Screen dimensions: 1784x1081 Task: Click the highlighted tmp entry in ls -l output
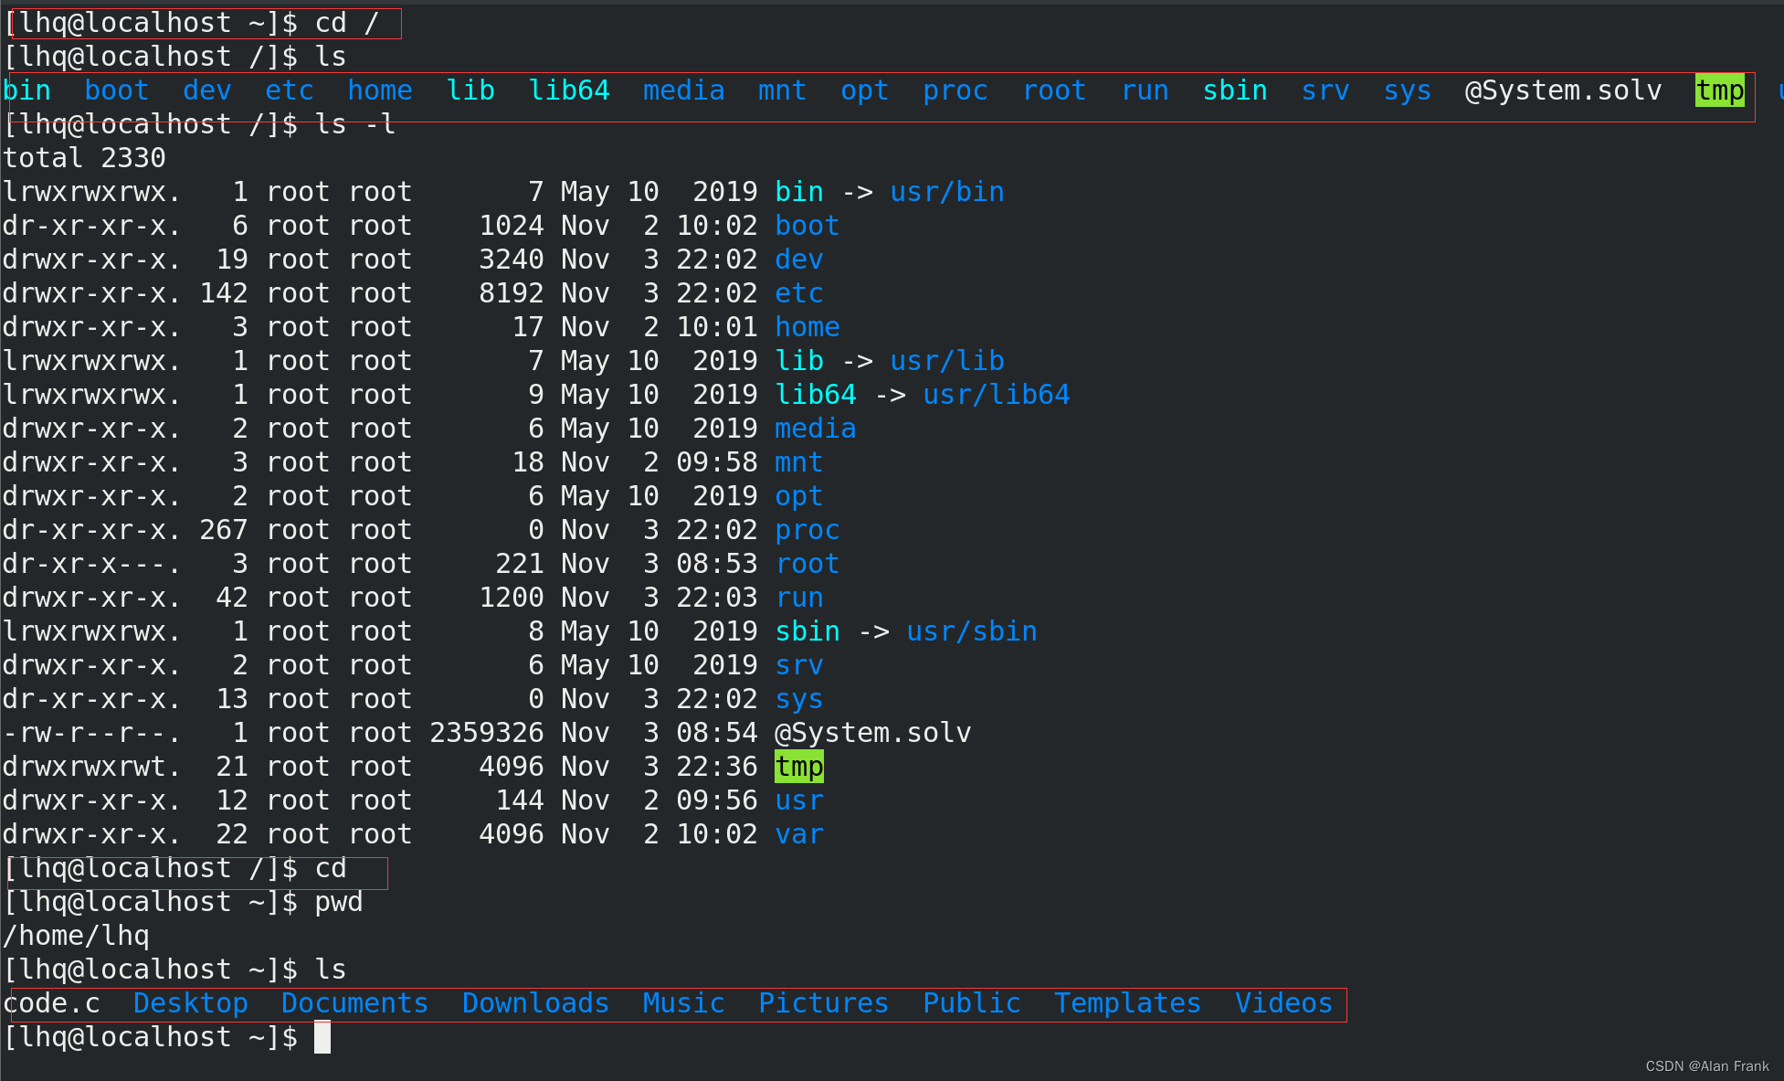pyautogui.click(x=799, y=767)
